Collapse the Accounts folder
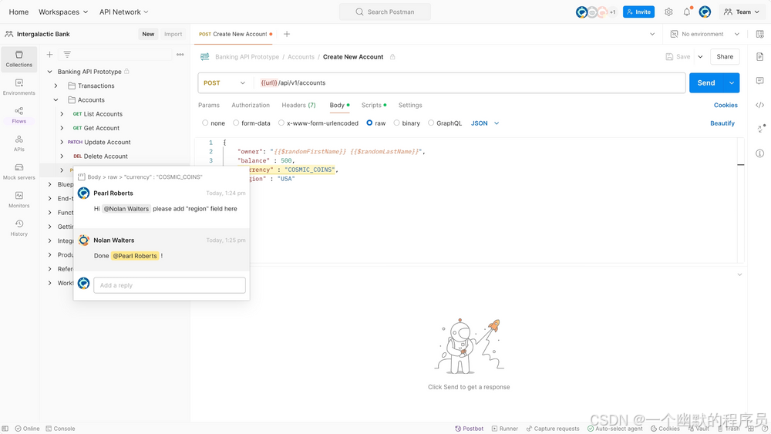The width and height of the screenshot is (771, 434). [56, 99]
